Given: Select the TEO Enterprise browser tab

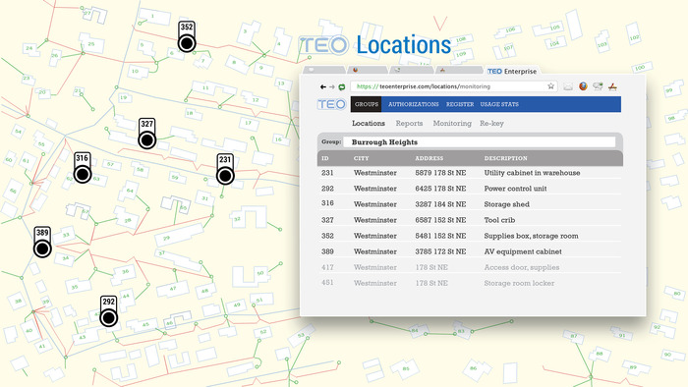Looking at the screenshot, I should point(512,71).
